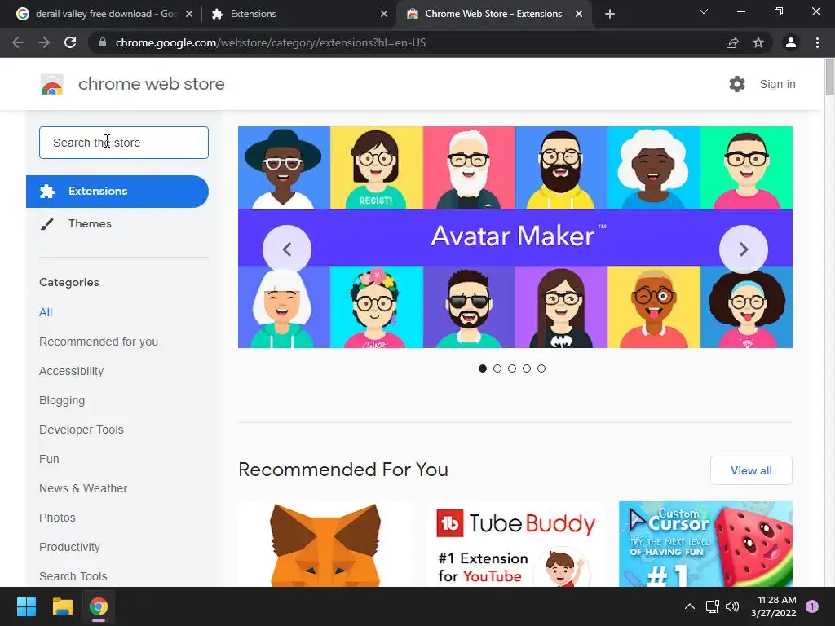Open the taskbar clock and date
This screenshot has height=626, width=835.
coord(774,606)
